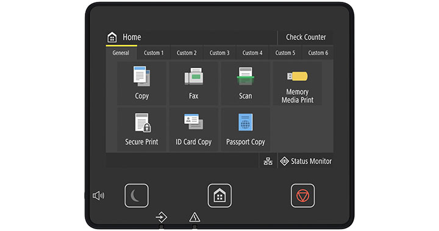Tap the data indicator arrow icon
Screen dimensions: 439x231
(x=162, y=217)
